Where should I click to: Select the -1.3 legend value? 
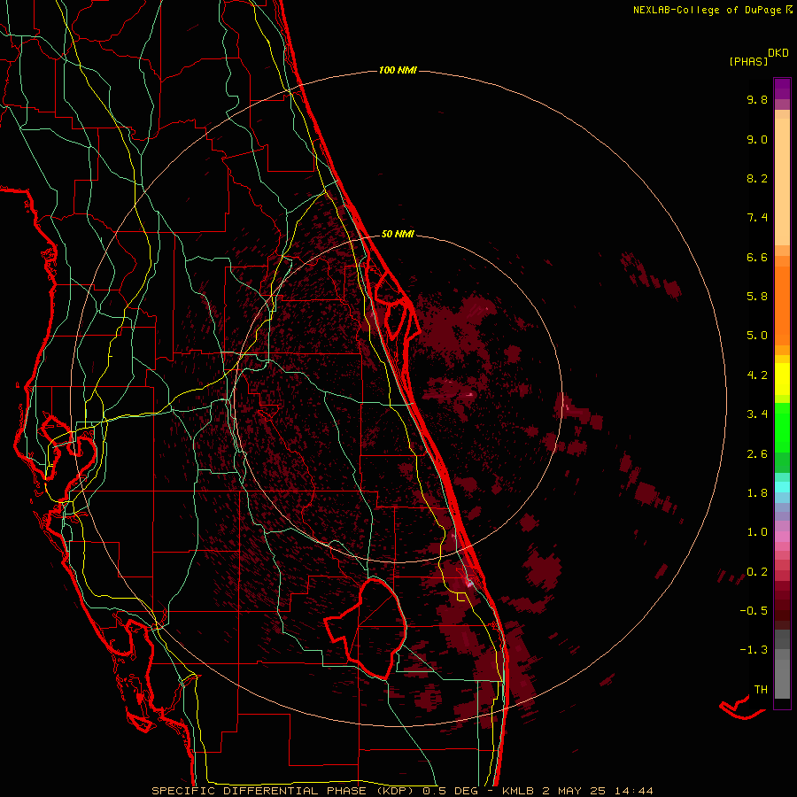coord(754,650)
